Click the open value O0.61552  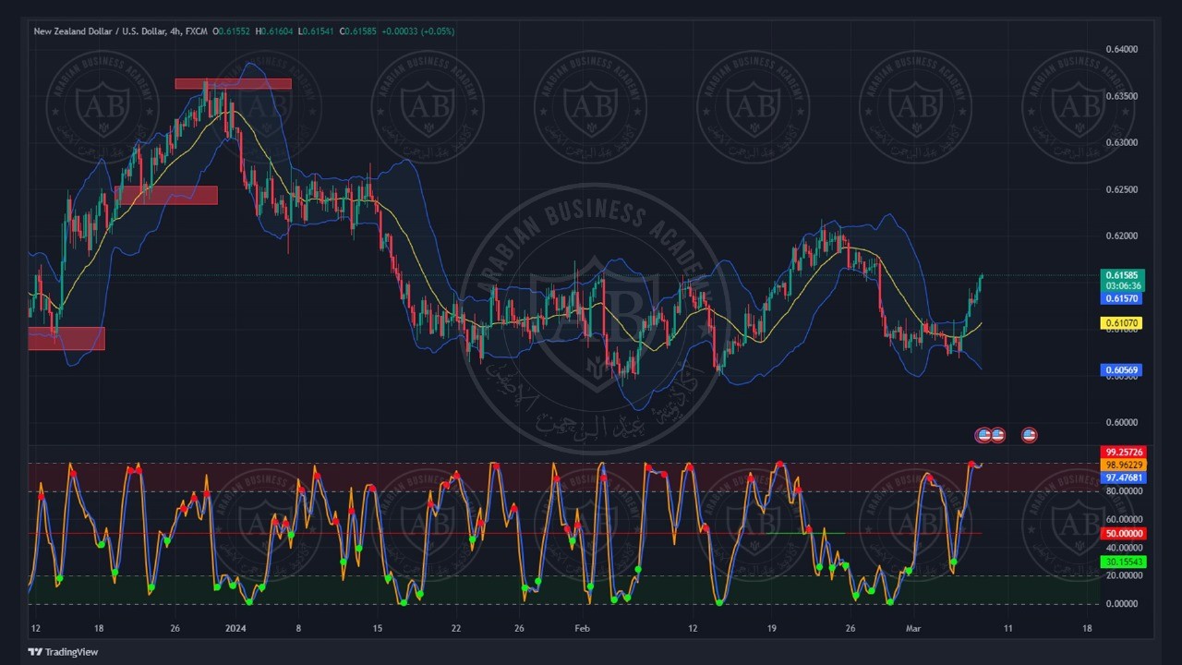click(232, 31)
